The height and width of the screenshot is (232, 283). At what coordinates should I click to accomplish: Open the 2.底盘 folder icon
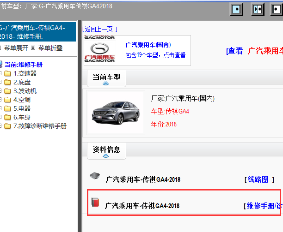(7, 82)
